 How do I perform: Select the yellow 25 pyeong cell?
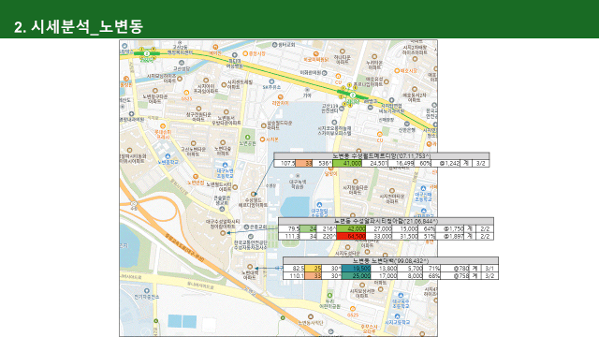pyautogui.click(x=314, y=269)
